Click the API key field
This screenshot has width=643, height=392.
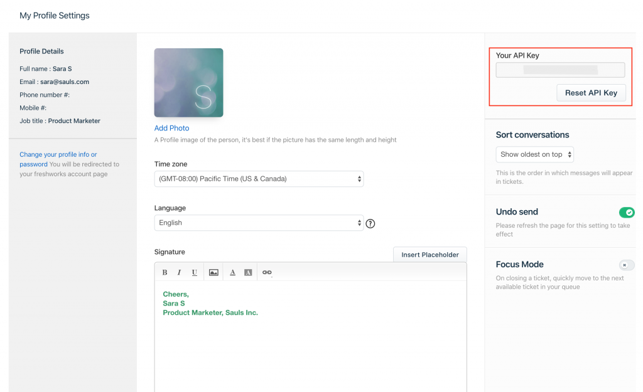pyautogui.click(x=560, y=70)
